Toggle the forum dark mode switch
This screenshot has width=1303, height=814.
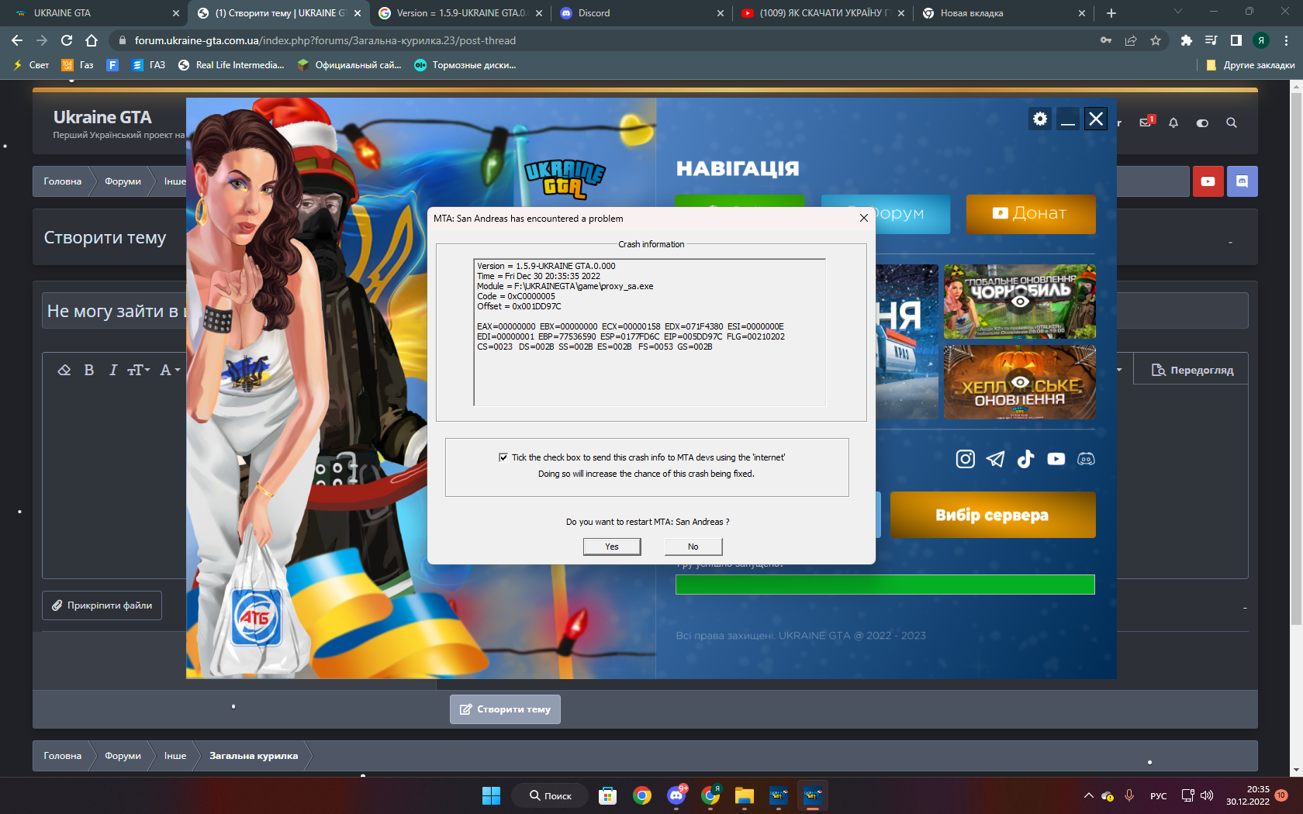[1202, 122]
